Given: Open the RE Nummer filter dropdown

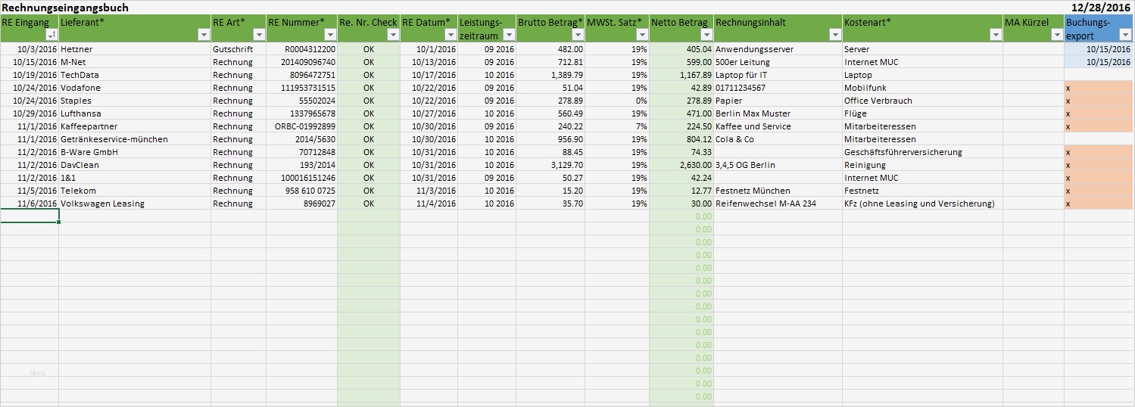Looking at the screenshot, I should coord(329,35).
